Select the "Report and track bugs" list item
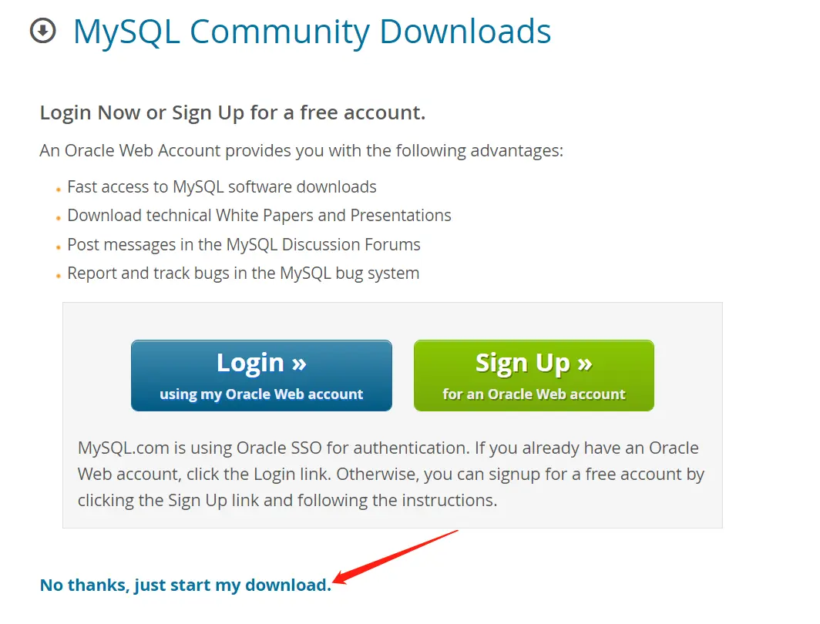Image resolution: width=820 pixels, height=624 pixels. [243, 273]
